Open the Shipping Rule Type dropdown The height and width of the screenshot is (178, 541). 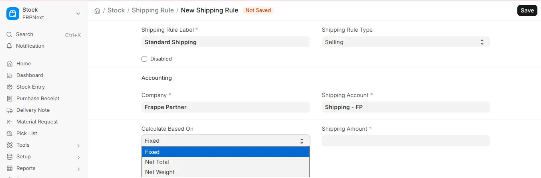coord(406,42)
